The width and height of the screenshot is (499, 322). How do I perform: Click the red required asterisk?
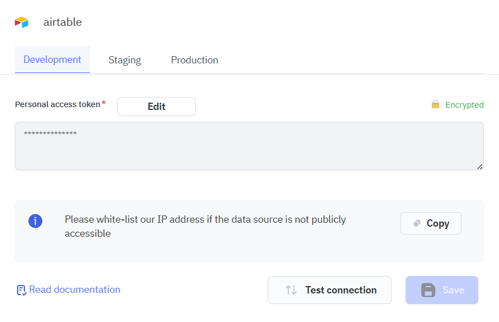click(x=104, y=104)
